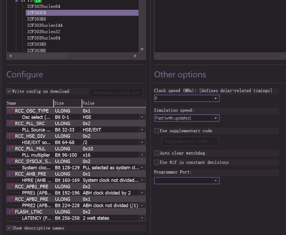The width and height of the screenshot is (286, 235).
Task: Click the Supplementary Code button
Action: coord(190,141)
